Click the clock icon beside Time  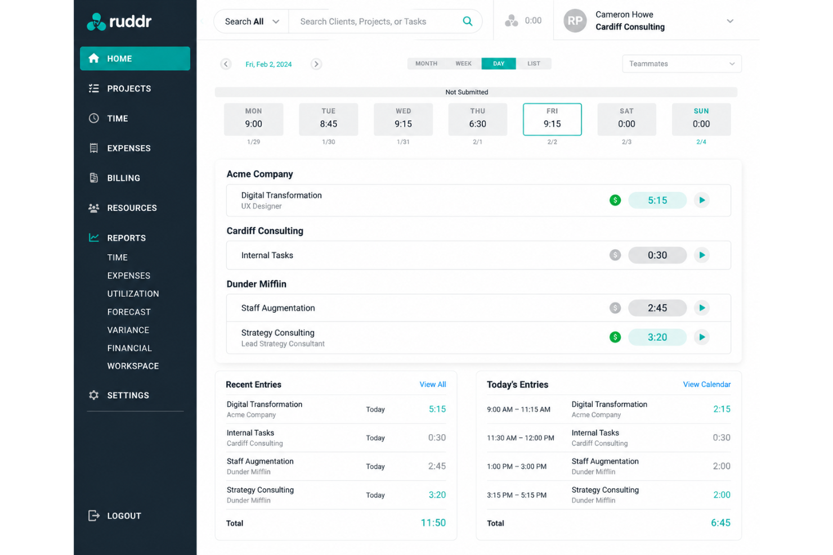[x=94, y=118]
